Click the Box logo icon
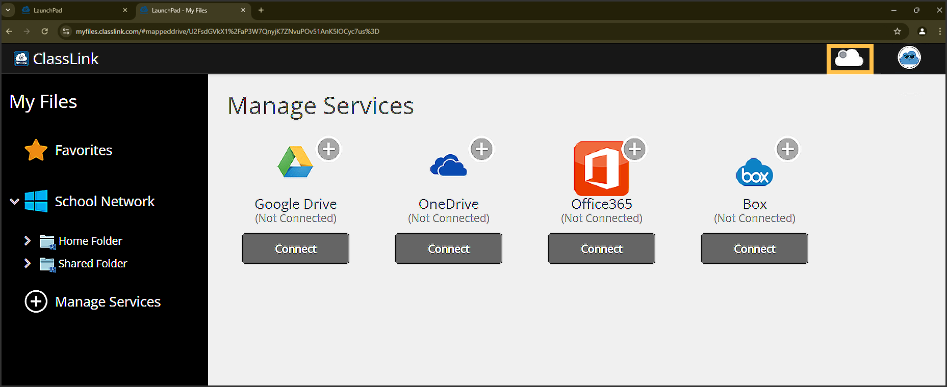This screenshot has height=387, width=947. pos(754,173)
